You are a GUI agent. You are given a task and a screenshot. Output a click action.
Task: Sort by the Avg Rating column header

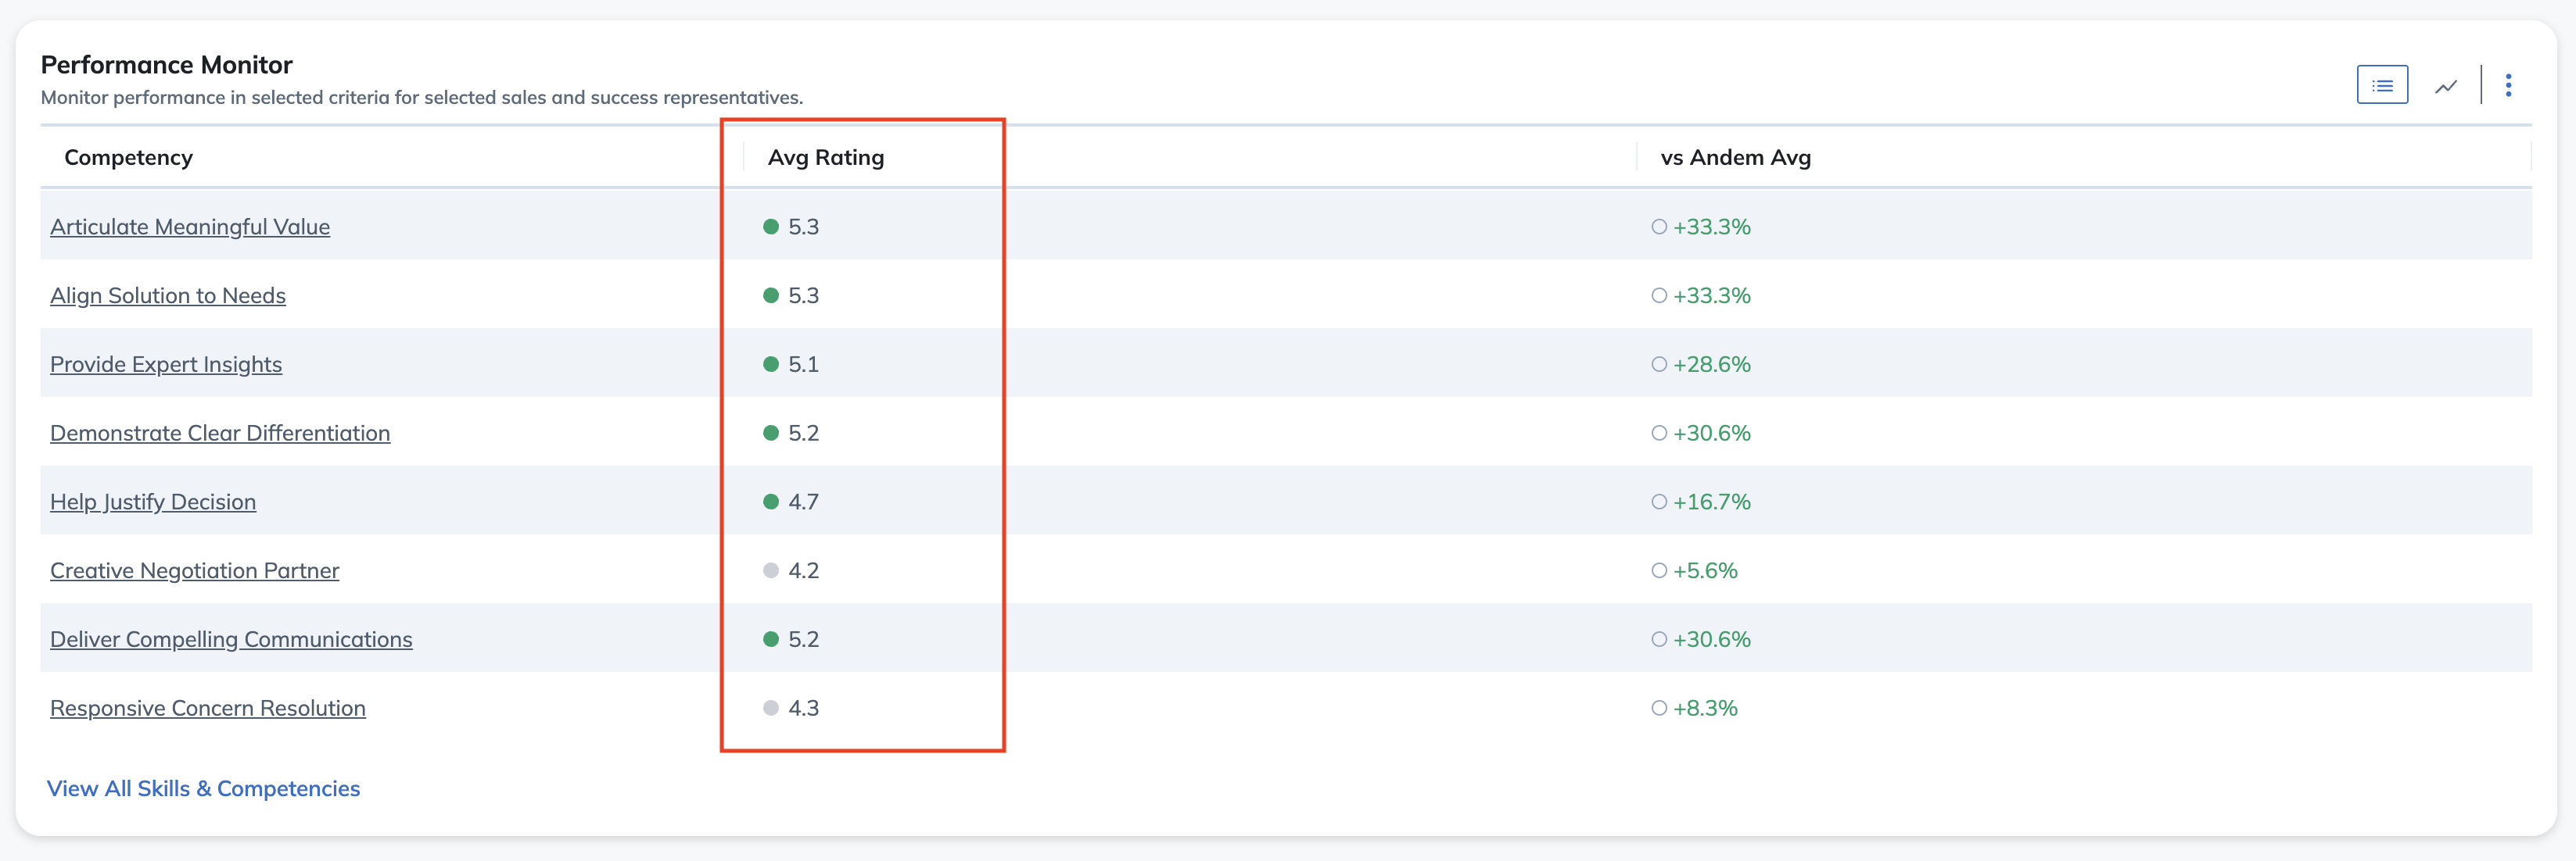[826, 158]
